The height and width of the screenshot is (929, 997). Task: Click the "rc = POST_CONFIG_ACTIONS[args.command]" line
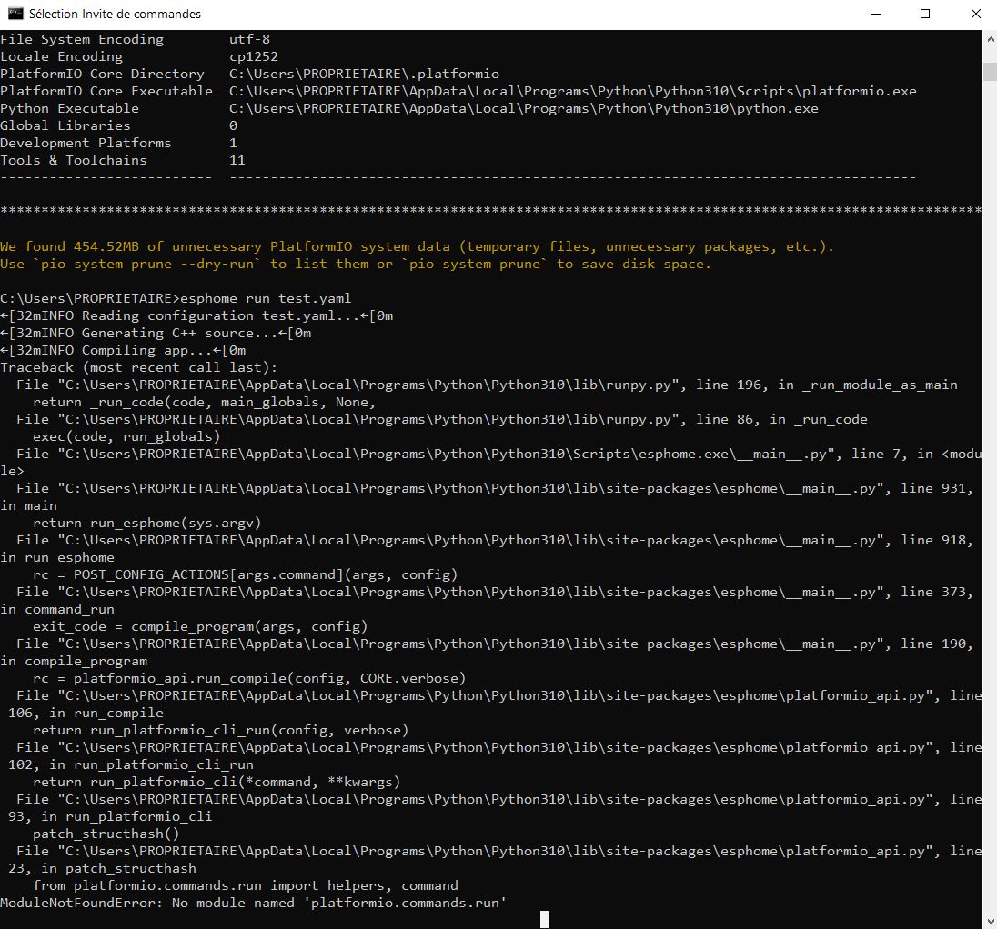(246, 575)
